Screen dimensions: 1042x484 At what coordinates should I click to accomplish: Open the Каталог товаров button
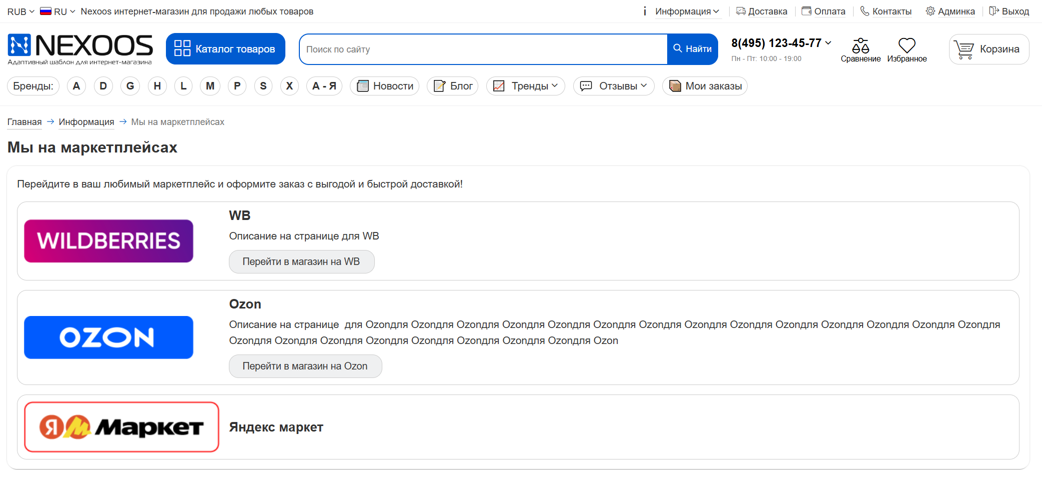click(225, 49)
